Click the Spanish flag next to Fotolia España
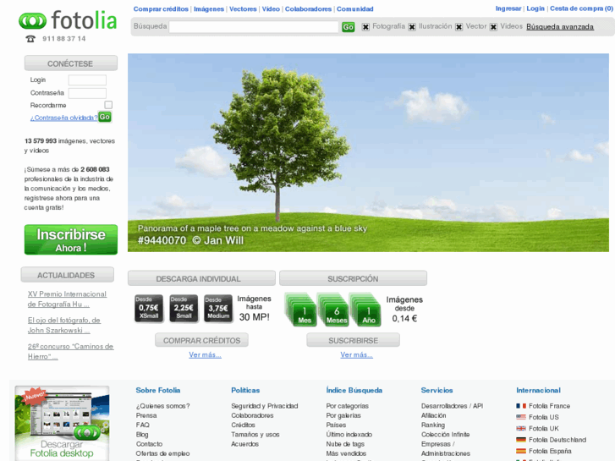Screen dimensions: 615x461 click(x=521, y=451)
